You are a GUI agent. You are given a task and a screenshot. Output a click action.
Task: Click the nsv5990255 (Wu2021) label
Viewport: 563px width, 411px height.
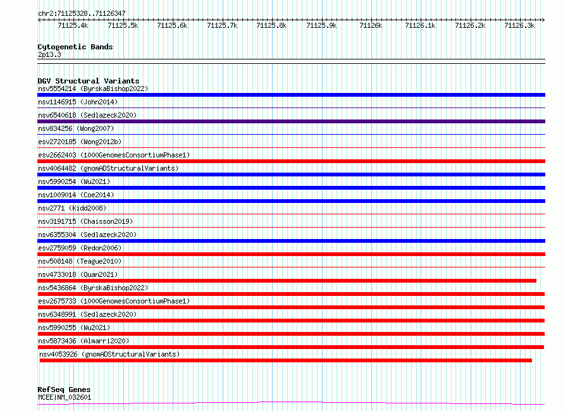coord(74,328)
